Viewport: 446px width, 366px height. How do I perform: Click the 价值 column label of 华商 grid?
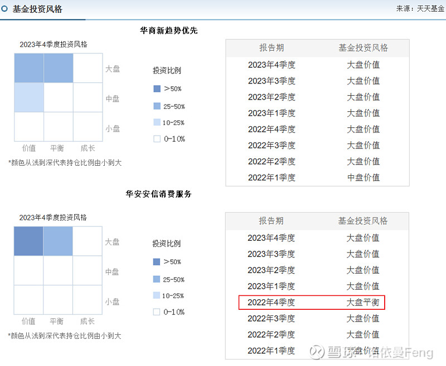[x=29, y=148]
